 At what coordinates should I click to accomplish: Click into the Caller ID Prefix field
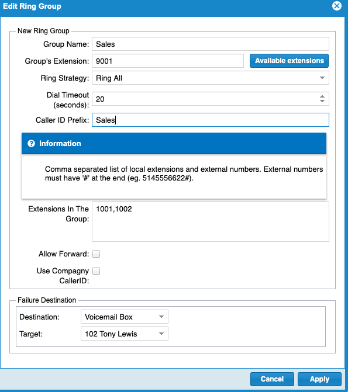click(x=211, y=120)
